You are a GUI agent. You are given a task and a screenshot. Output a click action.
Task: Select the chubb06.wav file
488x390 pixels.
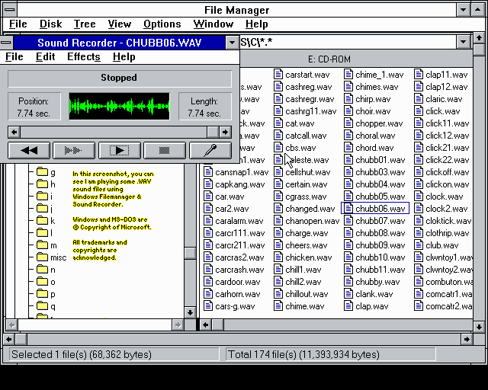click(x=380, y=209)
